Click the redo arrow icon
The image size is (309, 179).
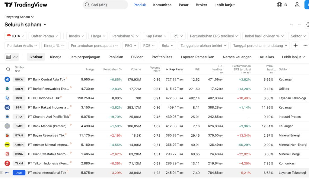click(299, 24)
